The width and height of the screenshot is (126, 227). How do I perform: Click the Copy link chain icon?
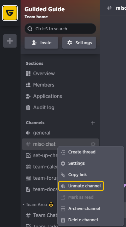(x=63, y=175)
